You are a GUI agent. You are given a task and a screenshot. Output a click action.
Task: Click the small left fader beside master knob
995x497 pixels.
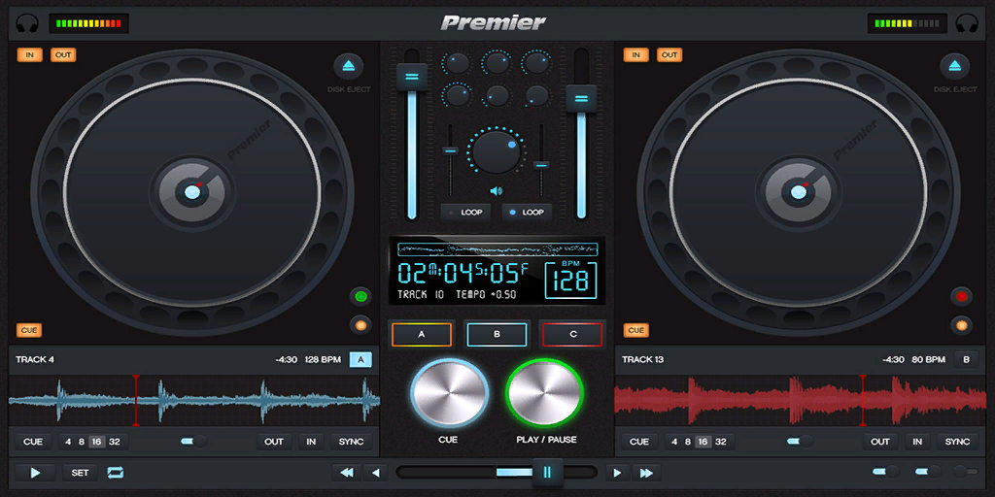451,150
